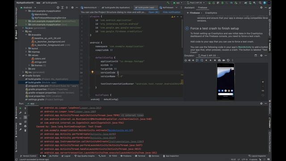Open Emulator panel settings gear

[x=261, y=55]
